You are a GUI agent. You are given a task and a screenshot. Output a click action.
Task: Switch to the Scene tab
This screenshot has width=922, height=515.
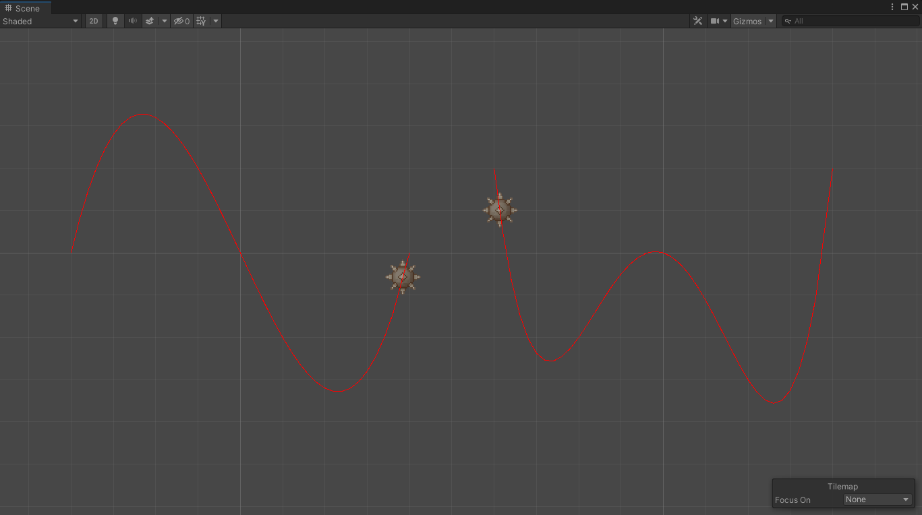25,7
